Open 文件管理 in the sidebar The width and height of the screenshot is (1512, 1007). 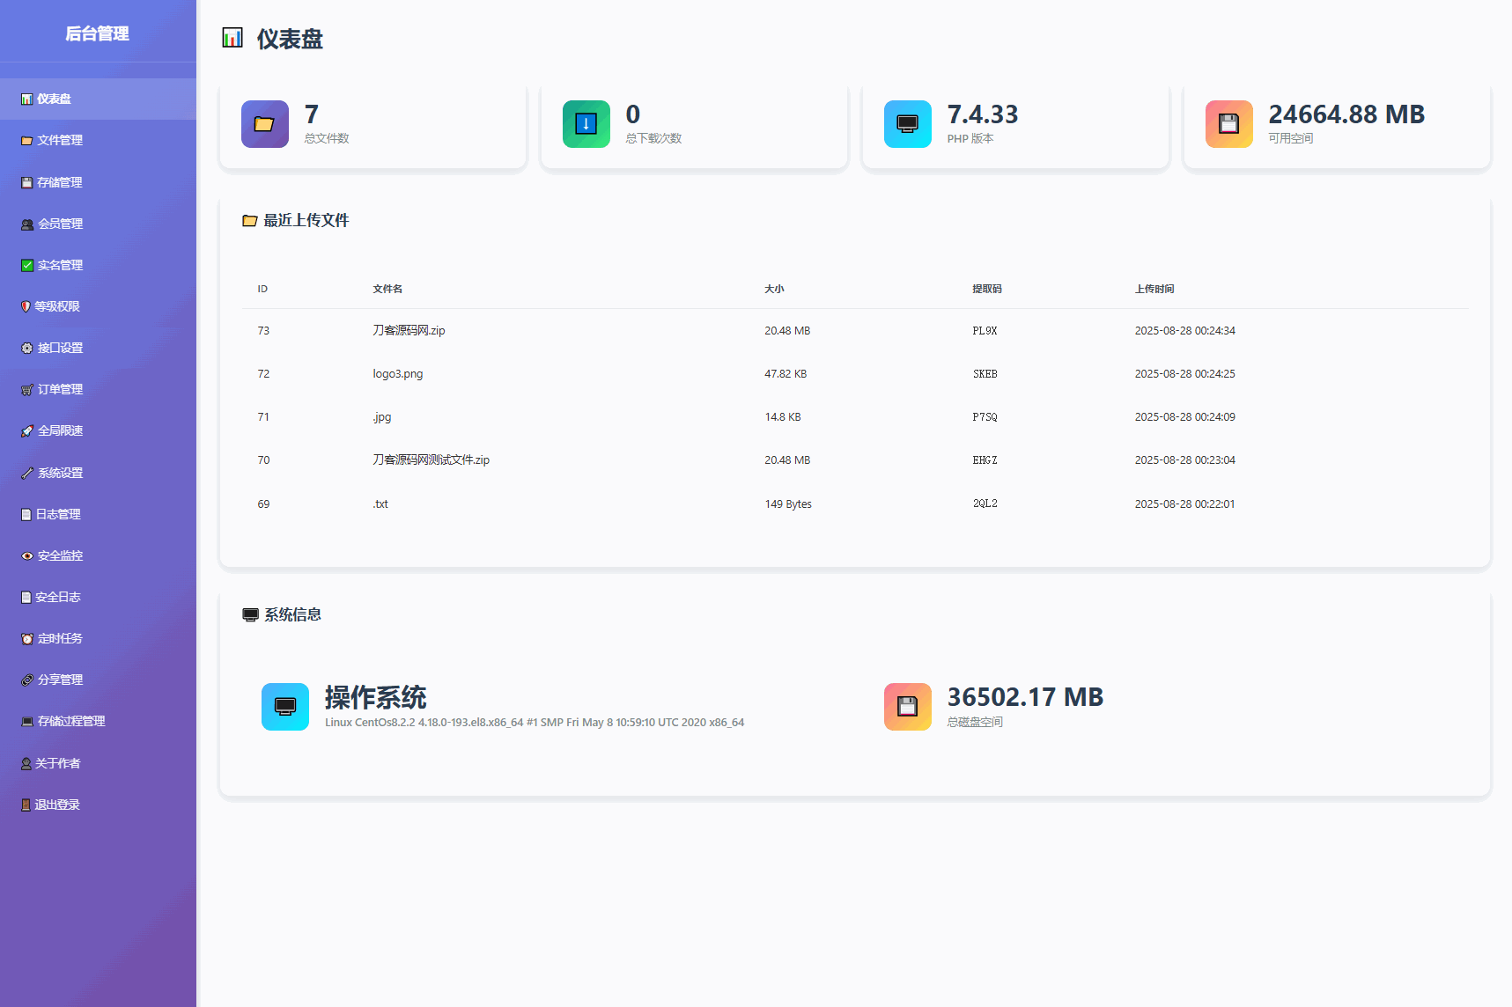coord(60,141)
